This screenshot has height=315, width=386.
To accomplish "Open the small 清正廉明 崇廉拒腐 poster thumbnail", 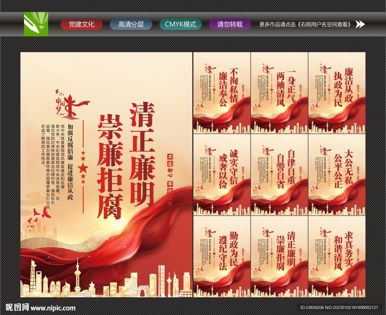I will [279, 257].
